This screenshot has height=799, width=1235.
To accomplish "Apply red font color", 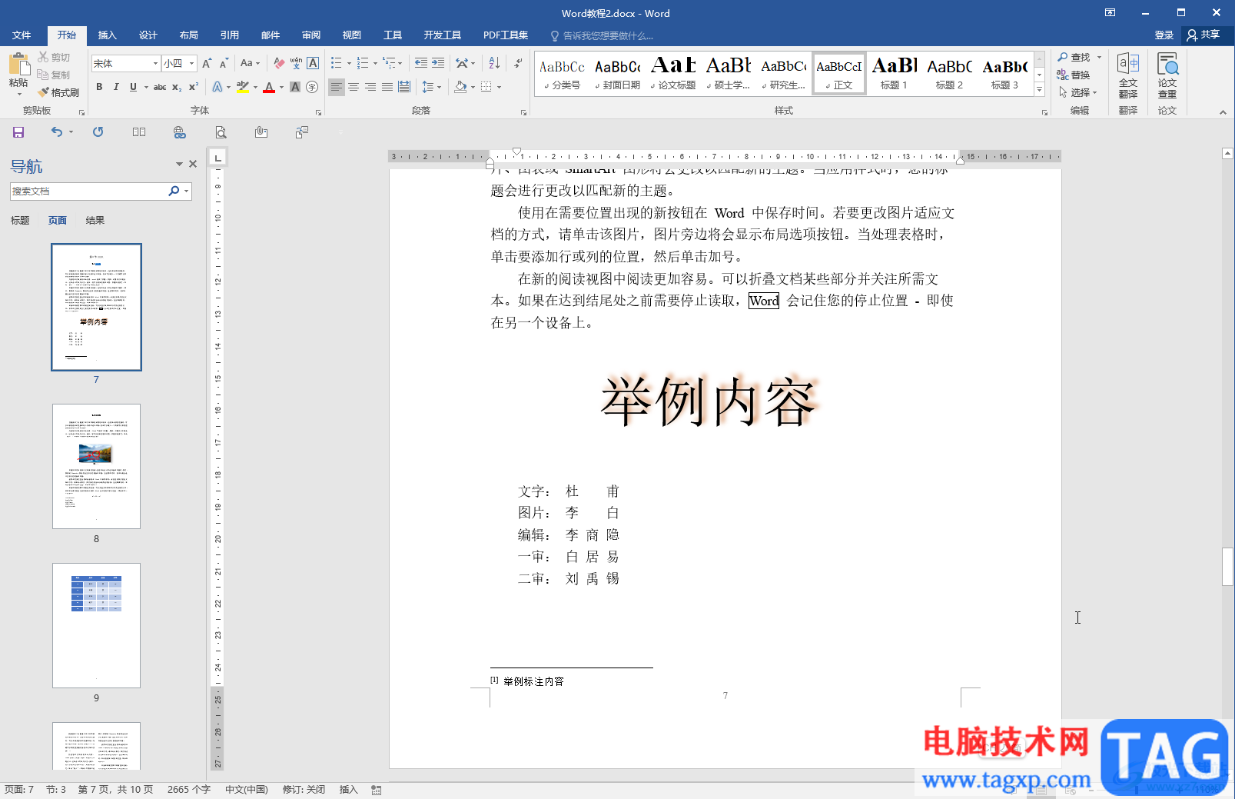I will tap(269, 87).
